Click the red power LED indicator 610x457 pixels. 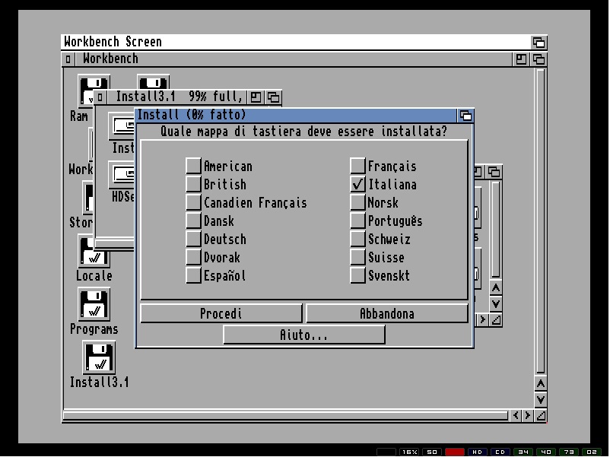point(455,452)
